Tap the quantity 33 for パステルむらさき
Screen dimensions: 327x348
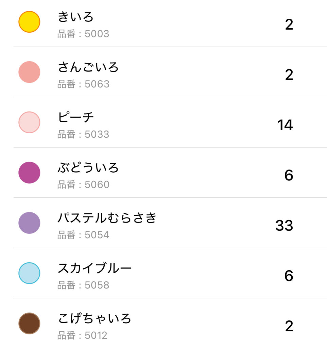tap(284, 226)
